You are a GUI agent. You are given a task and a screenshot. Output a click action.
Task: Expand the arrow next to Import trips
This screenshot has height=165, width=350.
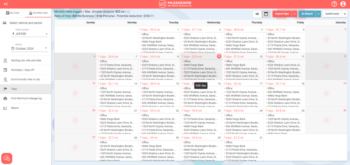(x=294, y=14)
